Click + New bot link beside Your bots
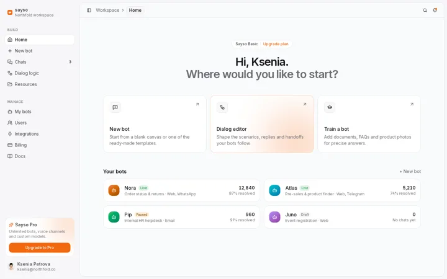This screenshot has height=279, width=447. coord(410,171)
